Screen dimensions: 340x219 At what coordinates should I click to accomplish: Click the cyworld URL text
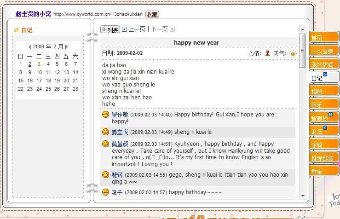pyautogui.click(x=98, y=14)
